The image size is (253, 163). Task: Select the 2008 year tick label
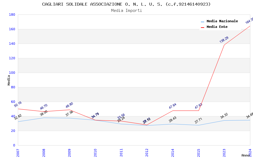tap(43, 153)
